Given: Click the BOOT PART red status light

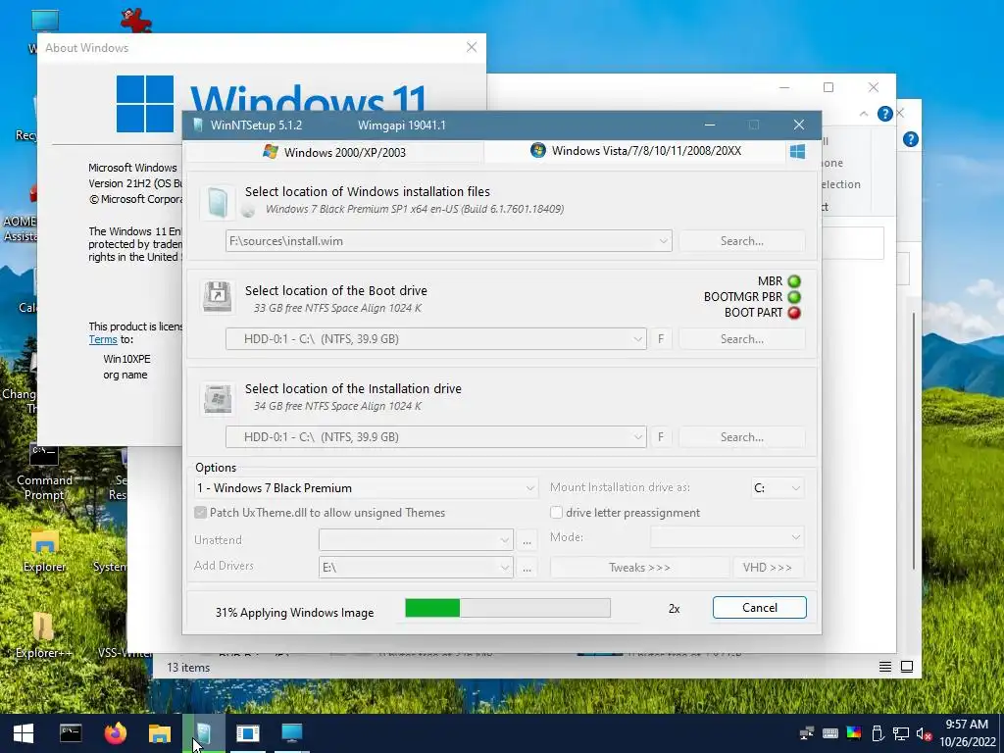Looking at the screenshot, I should tap(794, 313).
